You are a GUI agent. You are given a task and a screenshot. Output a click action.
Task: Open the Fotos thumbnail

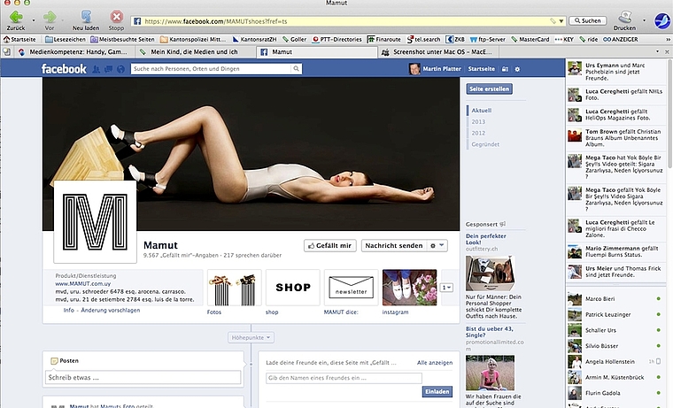tap(235, 288)
